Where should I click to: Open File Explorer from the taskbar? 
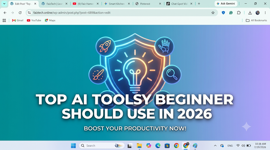[139, 146]
